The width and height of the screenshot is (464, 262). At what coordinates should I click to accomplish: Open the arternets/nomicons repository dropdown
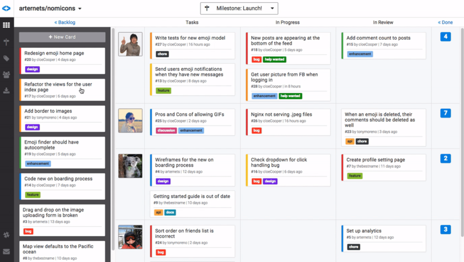[50, 8]
